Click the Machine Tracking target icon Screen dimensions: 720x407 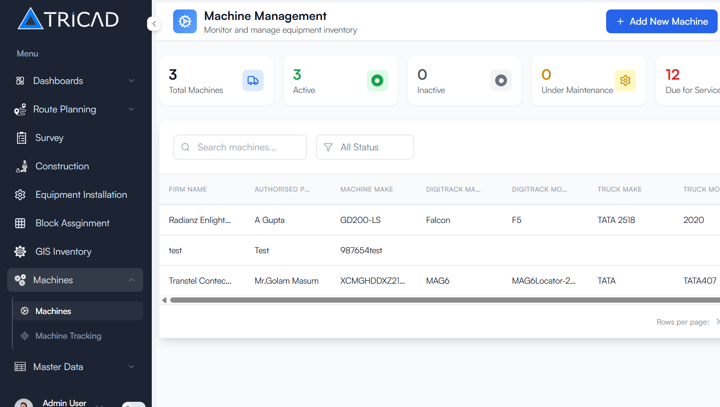click(x=24, y=336)
